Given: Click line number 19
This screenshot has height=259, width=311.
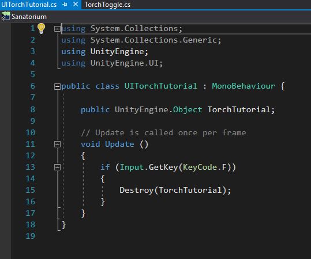Looking at the screenshot, I should (31, 236).
